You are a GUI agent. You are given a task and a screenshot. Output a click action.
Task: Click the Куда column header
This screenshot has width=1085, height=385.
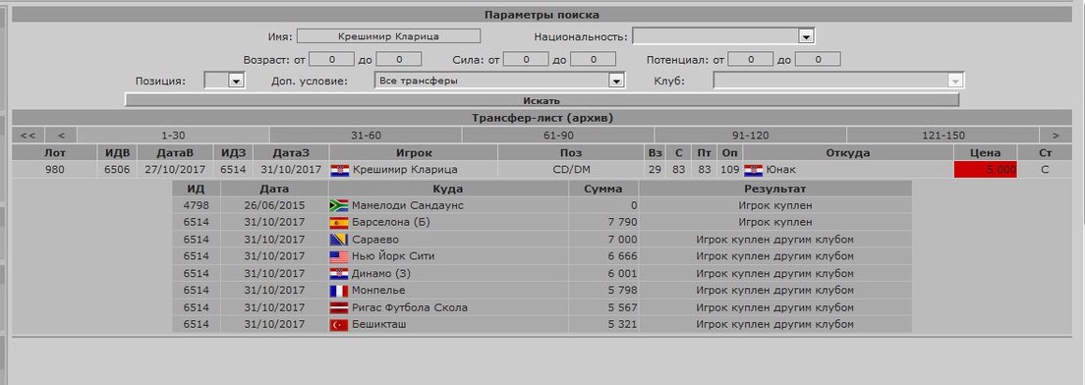pyautogui.click(x=448, y=188)
